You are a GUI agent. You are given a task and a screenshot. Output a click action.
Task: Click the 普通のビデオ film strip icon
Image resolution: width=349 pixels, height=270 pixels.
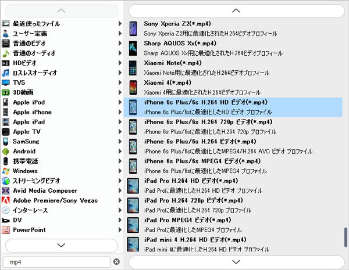(x=6, y=44)
